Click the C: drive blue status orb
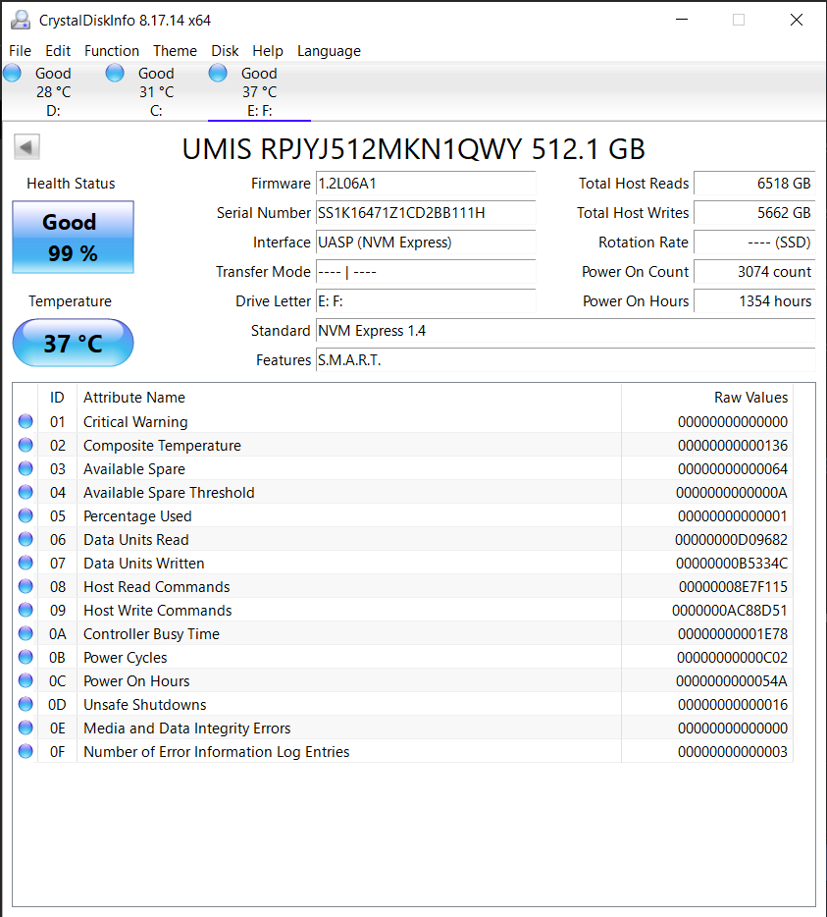Image resolution: width=827 pixels, height=917 pixels. pyautogui.click(x=115, y=73)
